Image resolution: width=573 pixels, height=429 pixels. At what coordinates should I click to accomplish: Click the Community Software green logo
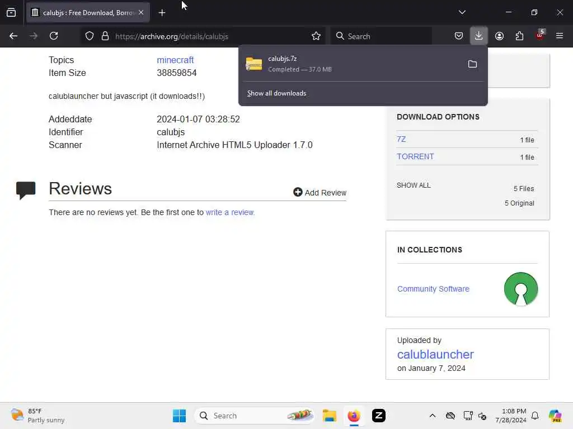pyautogui.click(x=521, y=289)
